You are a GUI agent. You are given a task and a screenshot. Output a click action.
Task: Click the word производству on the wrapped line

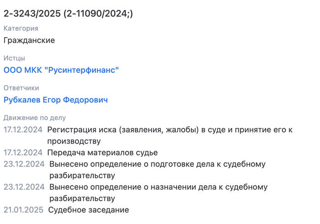[74, 141]
